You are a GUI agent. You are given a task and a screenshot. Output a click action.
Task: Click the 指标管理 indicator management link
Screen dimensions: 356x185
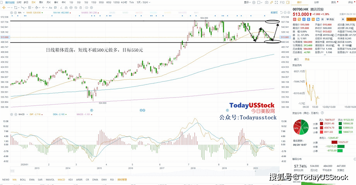click(x=123, y=179)
